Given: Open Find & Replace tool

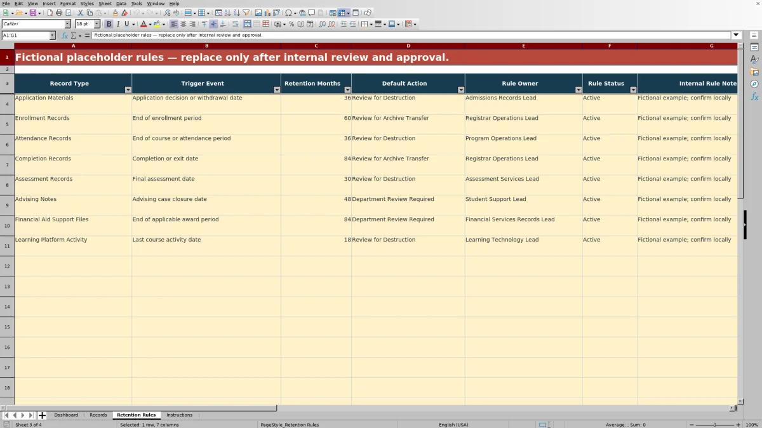Looking at the screenshot, I should pyautogui.click(x=167, y=13).
